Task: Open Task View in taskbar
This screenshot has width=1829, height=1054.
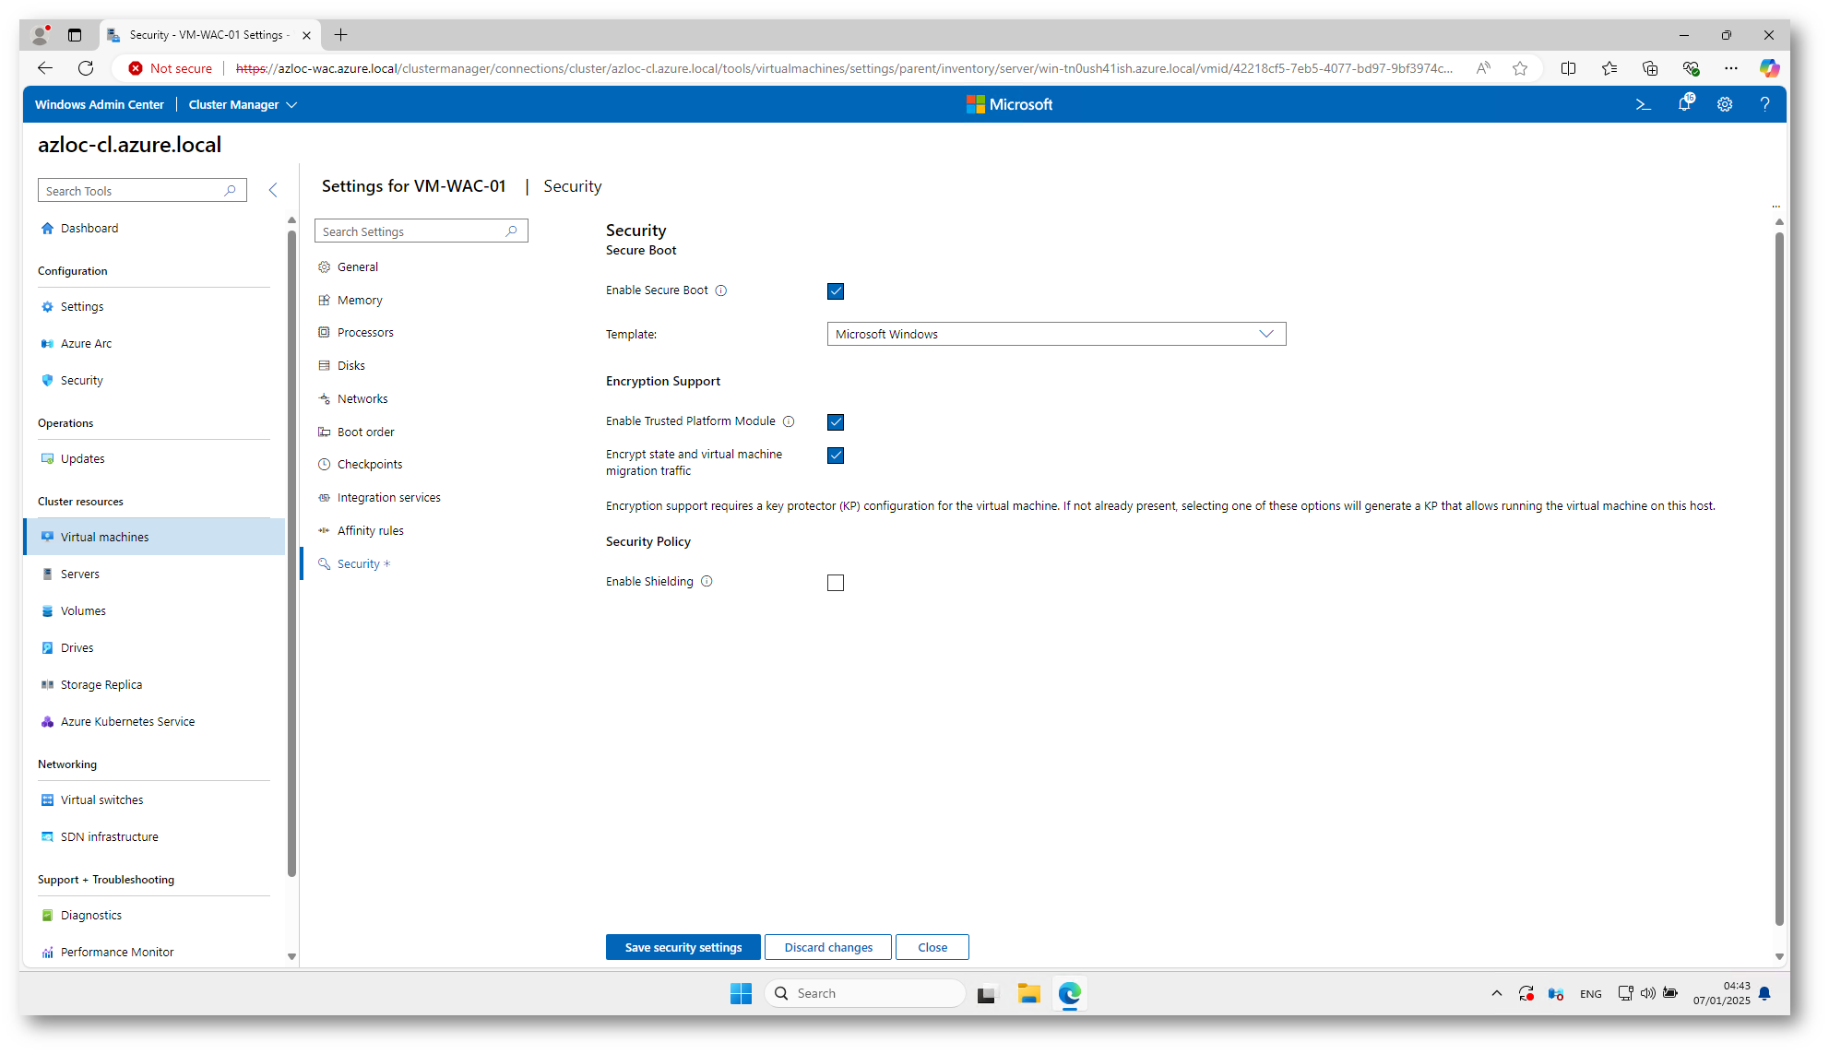Action: (988, 993)
